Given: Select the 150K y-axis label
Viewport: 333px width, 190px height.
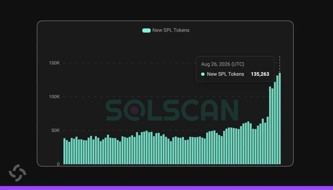Looking at the screenshot, I should pos(54,63).
